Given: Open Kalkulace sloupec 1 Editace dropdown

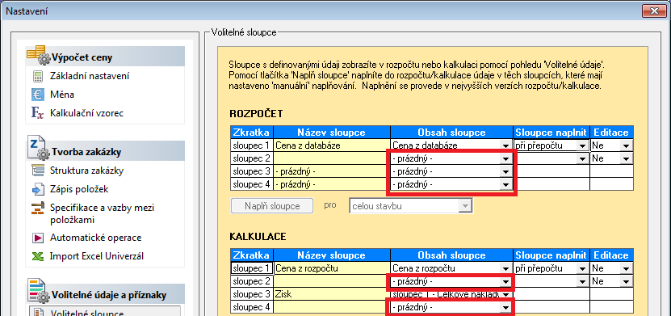Looking at the screenshot, I should [627, 269].
